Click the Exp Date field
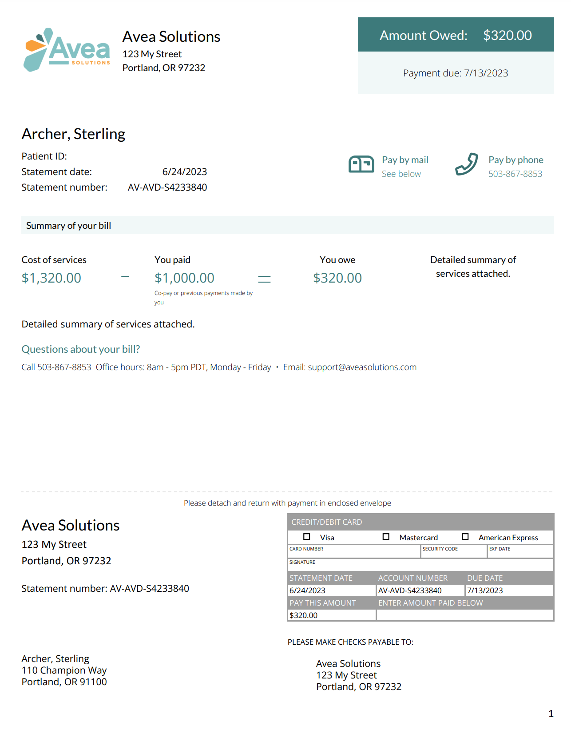The image size is (571, 742). (520, 551)
